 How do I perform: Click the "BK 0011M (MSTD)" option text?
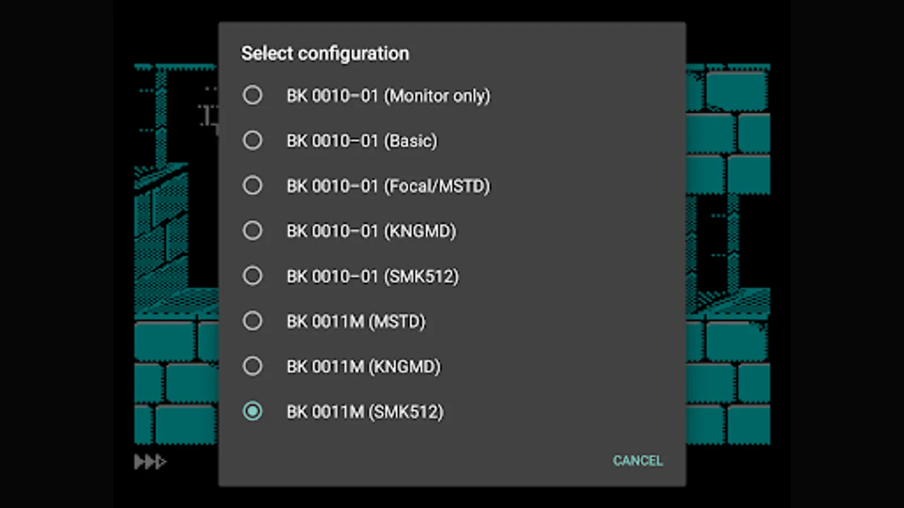pyautogui.click(x=355, y=322)
